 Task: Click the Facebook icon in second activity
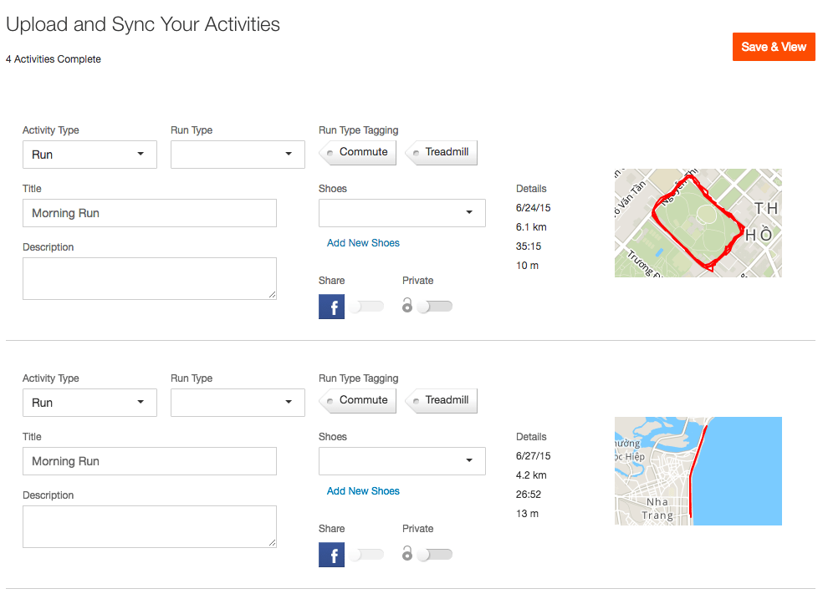coord(331,555)
